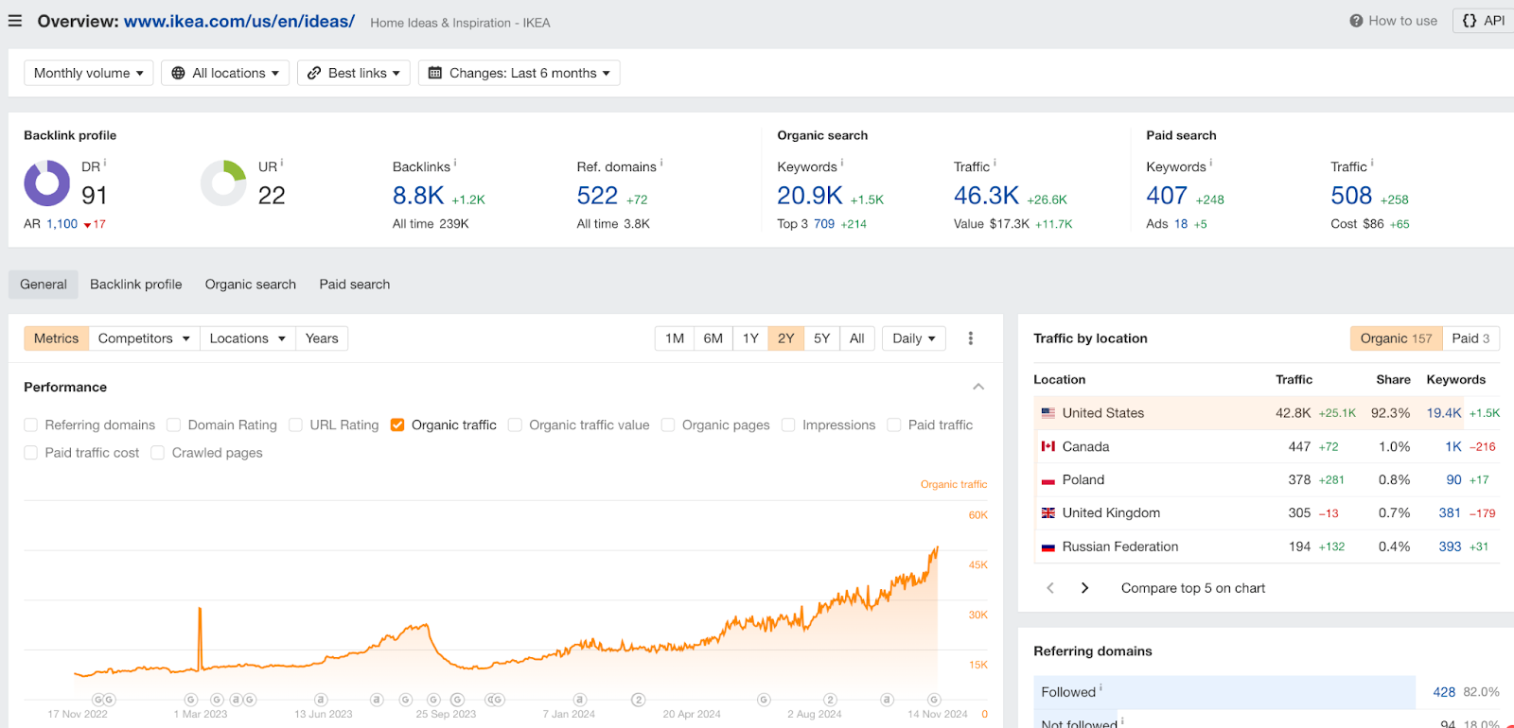Click the Followed info icon
The height and width of the screenshot is (728, 1514).
pyautogui.click(x=1101, y=688)
